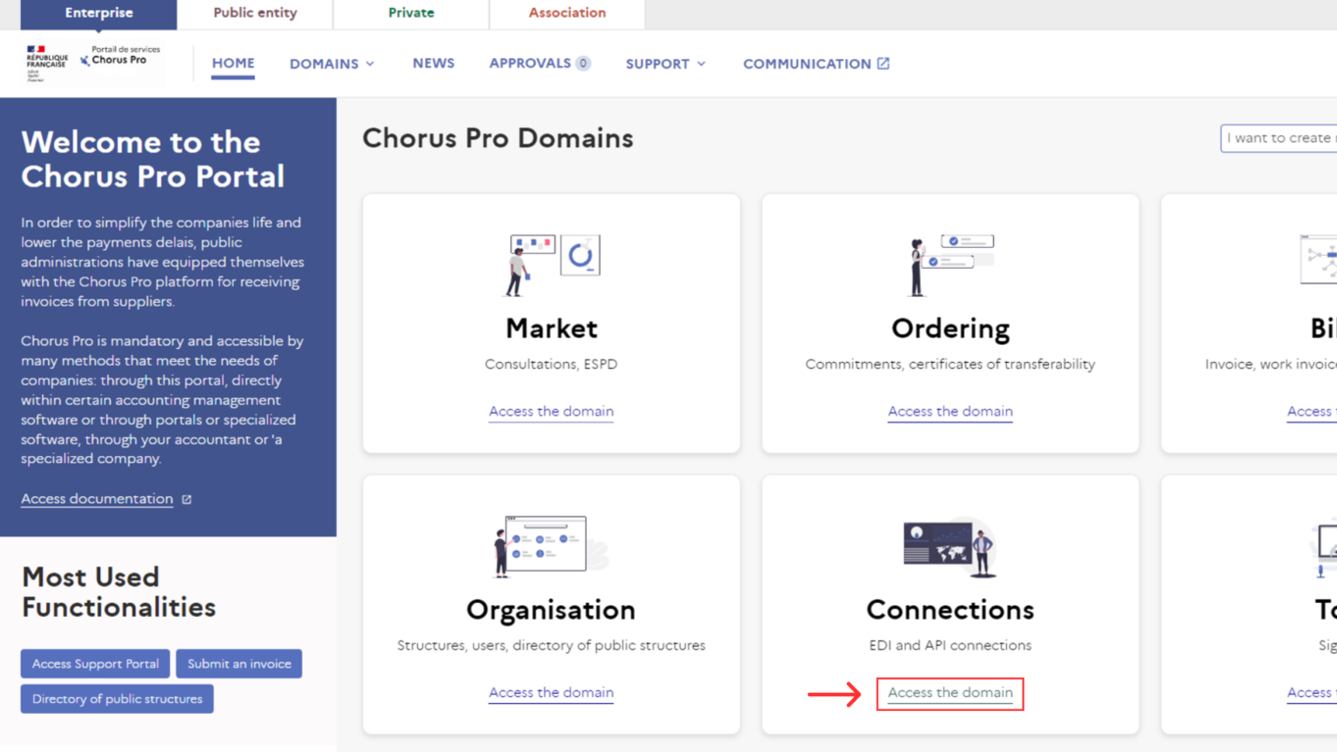
Task: Open Directory of public structures
Action: tap(117, 699)
